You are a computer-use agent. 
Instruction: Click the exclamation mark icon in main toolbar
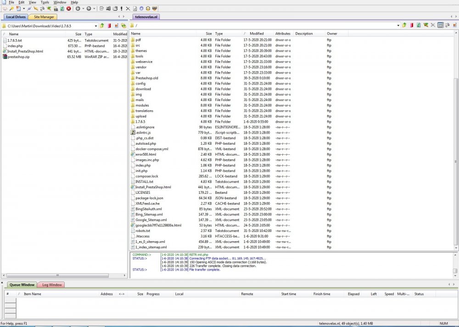tap(121, 9)
